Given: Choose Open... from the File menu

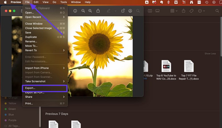Looking at the screenshot, I should point(45,13).
